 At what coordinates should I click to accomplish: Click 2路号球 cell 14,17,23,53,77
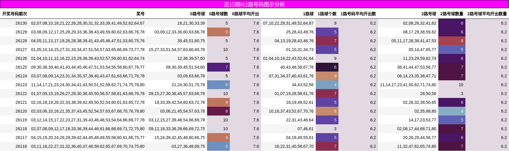422,120
